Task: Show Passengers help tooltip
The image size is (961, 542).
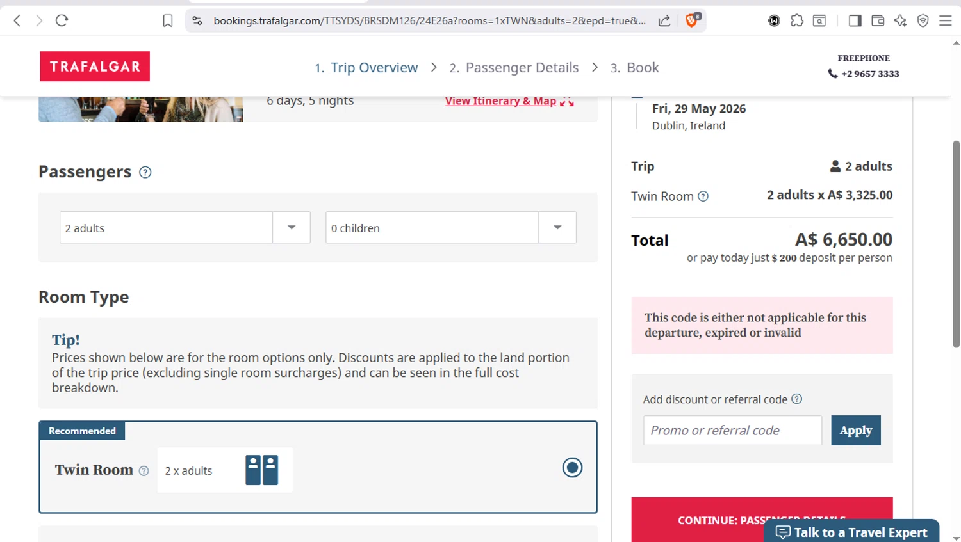Action: (145, 172)
